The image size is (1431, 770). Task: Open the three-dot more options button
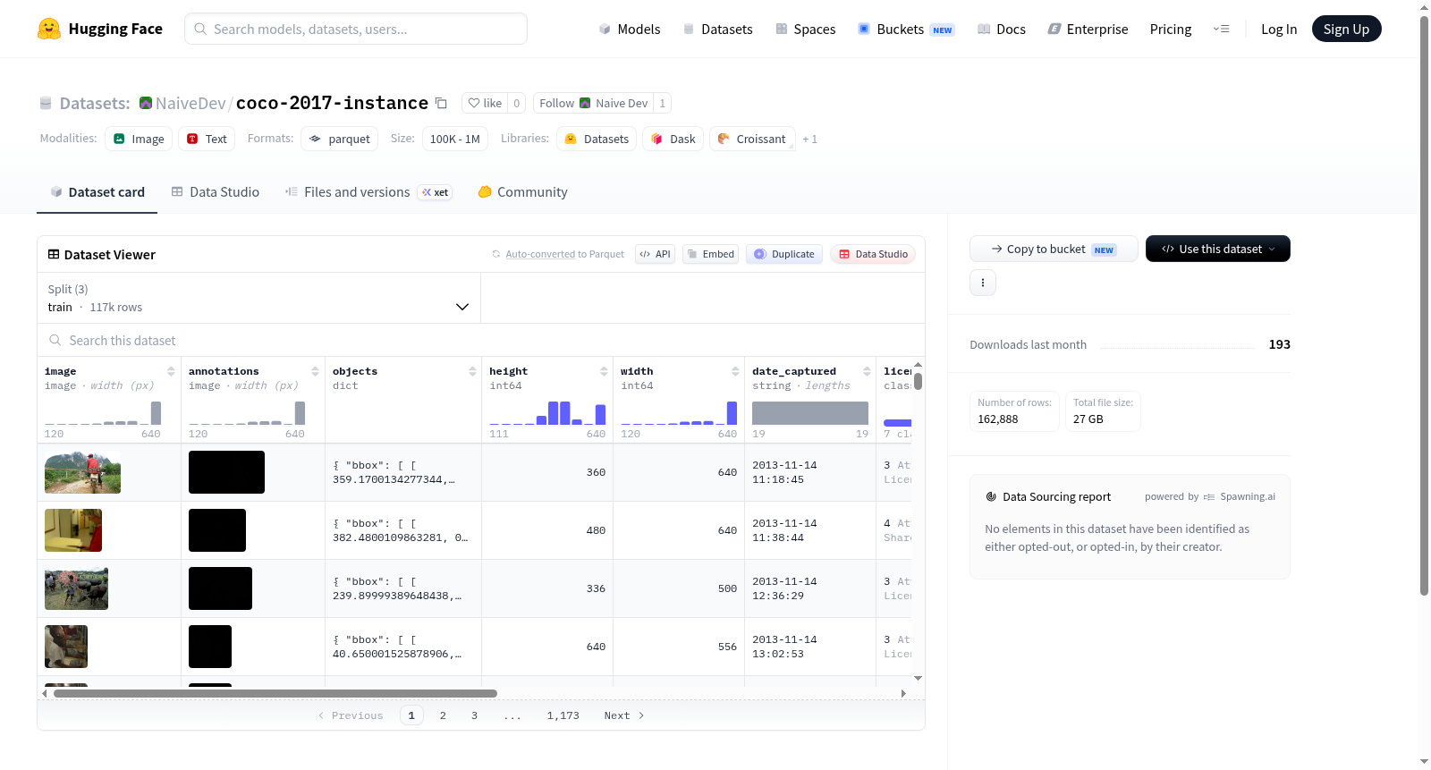(983, 283)
